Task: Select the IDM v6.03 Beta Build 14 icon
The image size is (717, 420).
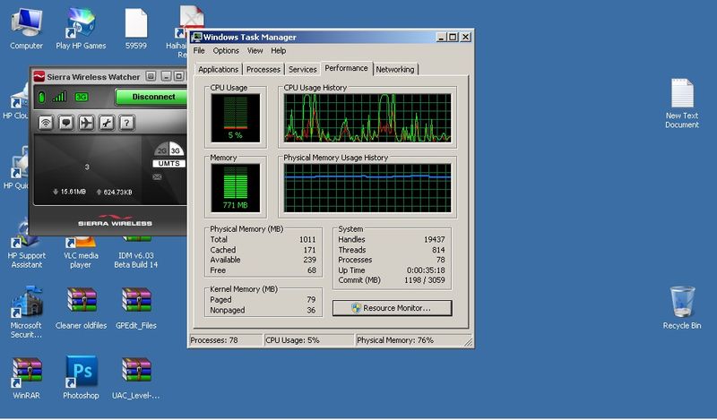Action: coord(136,252)
